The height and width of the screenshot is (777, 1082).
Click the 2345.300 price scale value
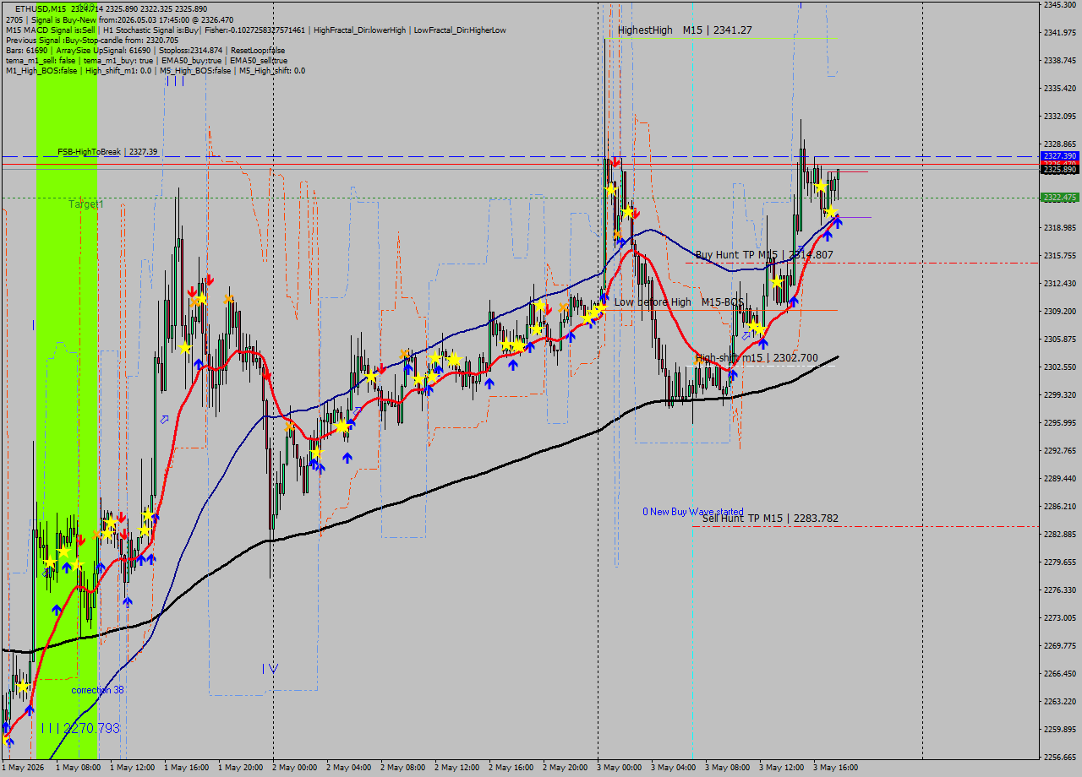[1060, 5]
